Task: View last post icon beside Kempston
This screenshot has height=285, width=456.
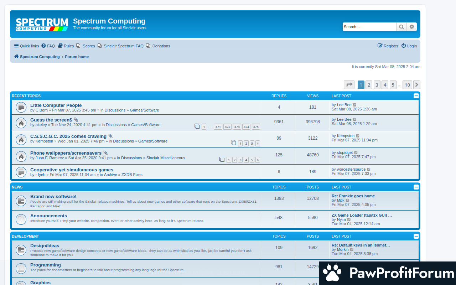Action: (358, 136)
